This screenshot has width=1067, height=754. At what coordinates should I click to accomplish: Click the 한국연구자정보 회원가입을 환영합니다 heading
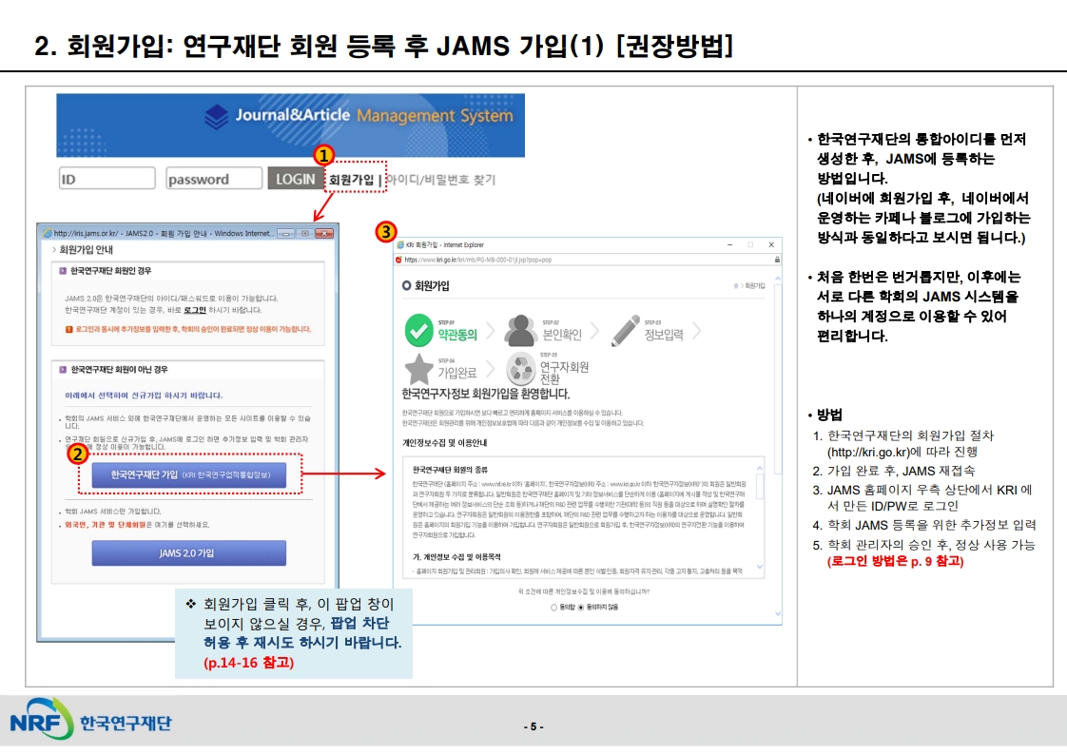(486, 394)
